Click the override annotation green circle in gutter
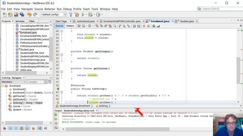The image size is (243, 136). coord(58,89)
